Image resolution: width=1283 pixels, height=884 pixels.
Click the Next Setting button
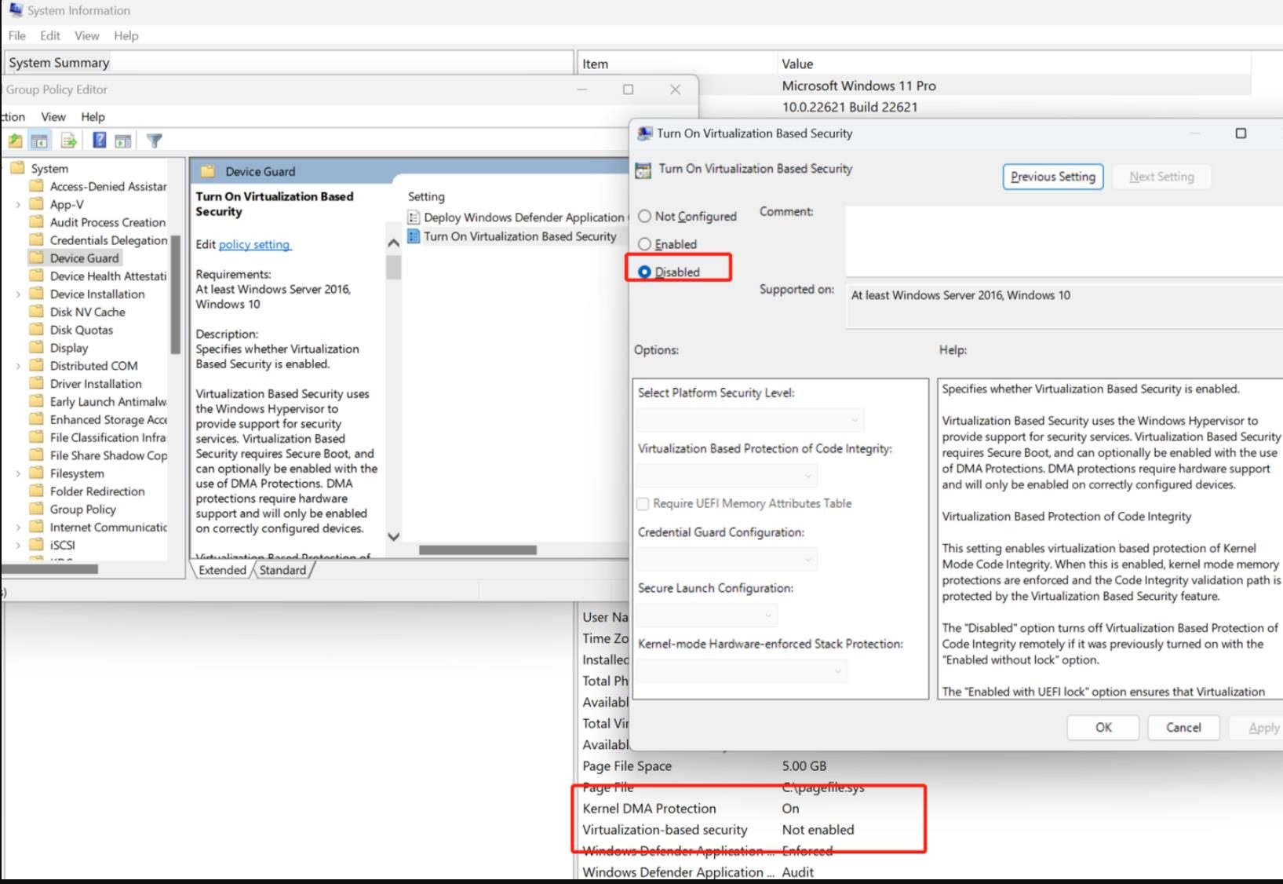1161,177
